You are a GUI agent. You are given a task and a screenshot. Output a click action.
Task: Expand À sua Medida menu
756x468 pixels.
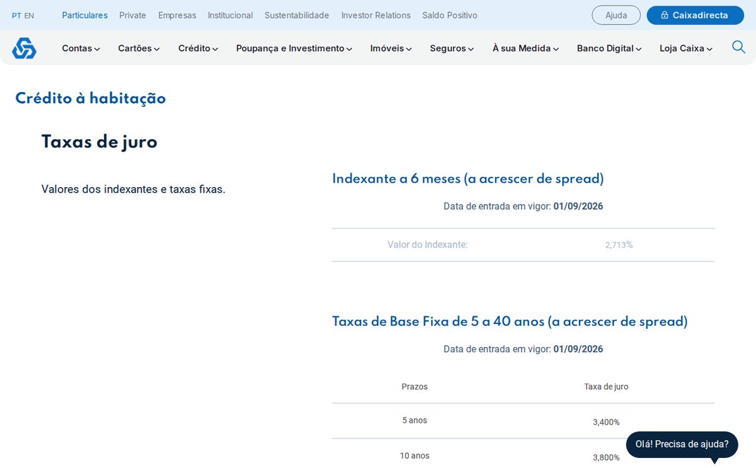pos(525,49)
